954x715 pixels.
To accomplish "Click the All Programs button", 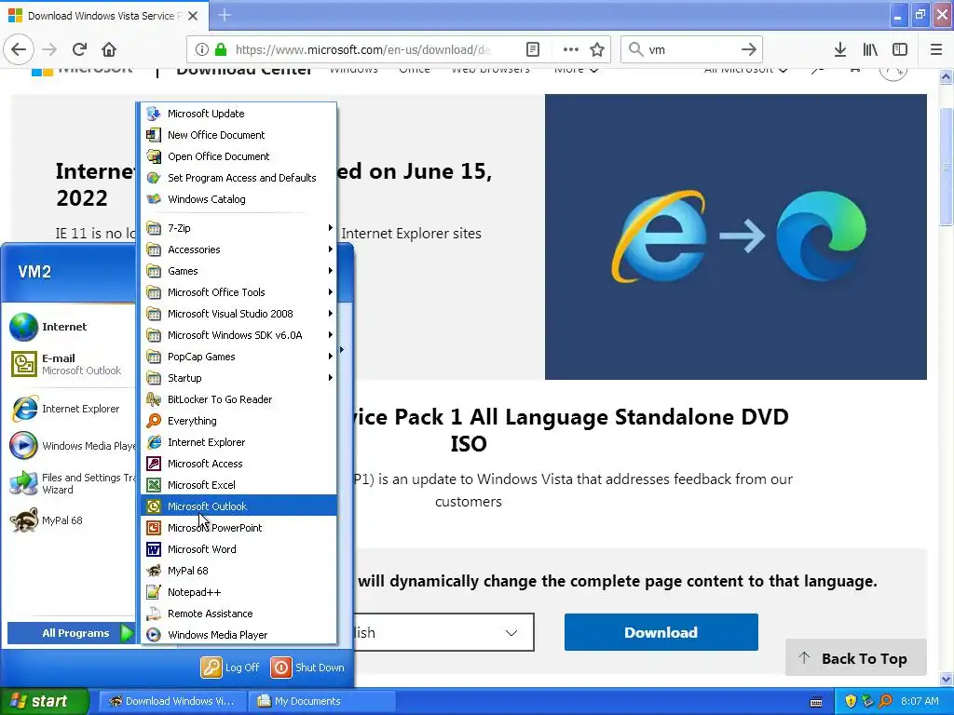I will tap(71, 633).
